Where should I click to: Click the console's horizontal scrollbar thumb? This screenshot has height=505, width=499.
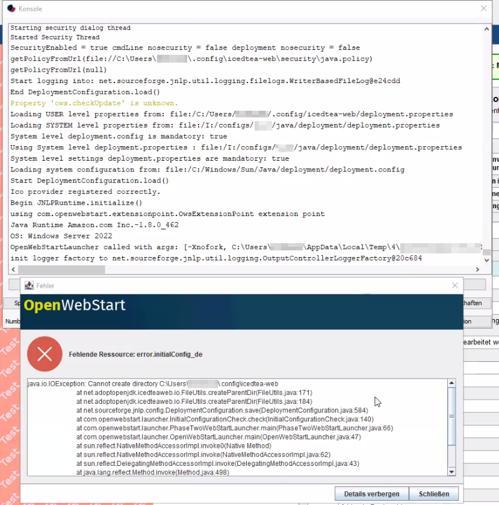(61, 269)
